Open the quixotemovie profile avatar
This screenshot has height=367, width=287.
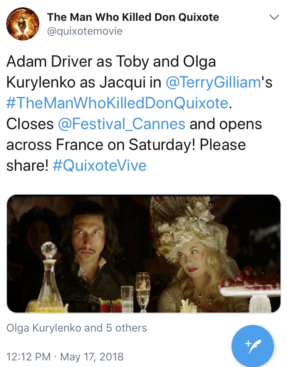click(x=23, y=24)
